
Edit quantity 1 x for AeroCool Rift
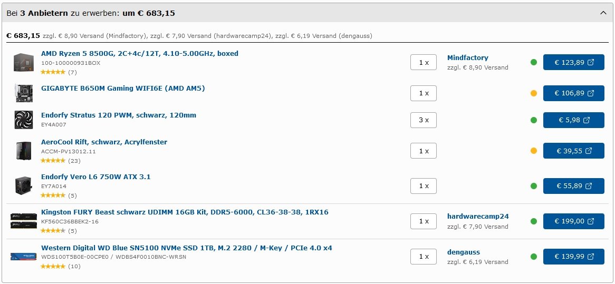click(x=423, y=151)
